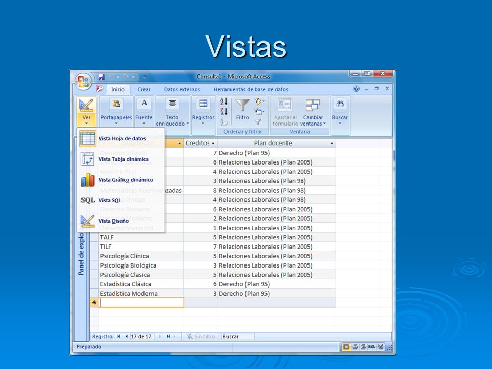This screenshot has height=369, width=492.
Task: Select the Psicología Biológica cell
Action: tap(141, 265)
